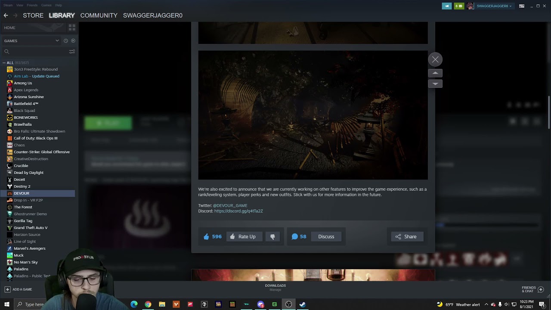551x310 pixels.
Task: Go to next news item with down arrow
Action: pyautogui.click(x=435, y=84)
